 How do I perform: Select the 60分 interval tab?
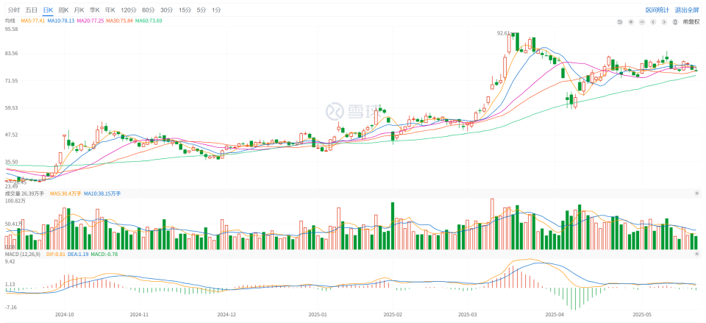[x=148, y=10]
